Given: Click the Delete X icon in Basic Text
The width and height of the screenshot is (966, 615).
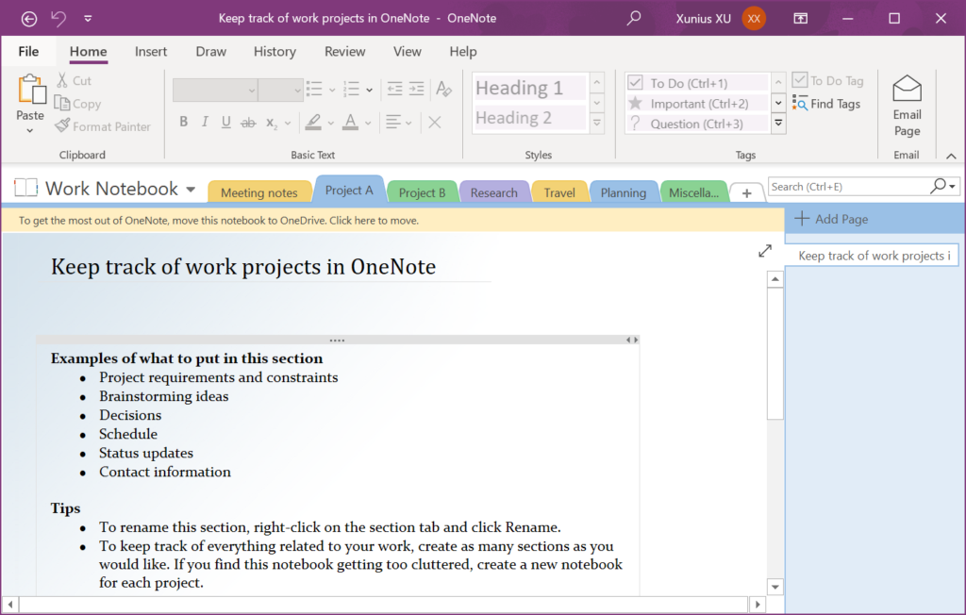Looking at the screenshot, I should [x=434, y=122].
